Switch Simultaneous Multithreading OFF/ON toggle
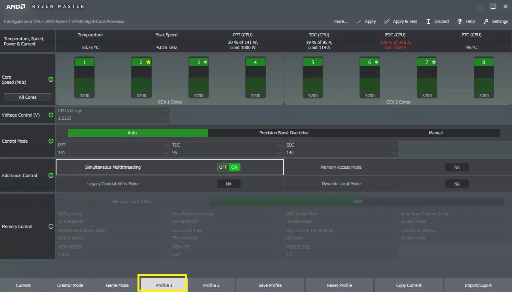Viewport: 512px width, 292px height. (229, 167)
